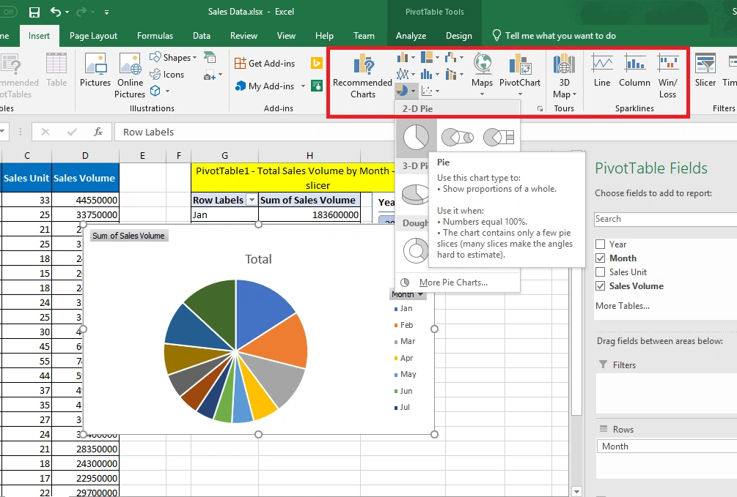The width and height of the screenshot is (737, 497).
Task: Insert a Waterfall or Stock chart
Action: [x=454, y=58]
